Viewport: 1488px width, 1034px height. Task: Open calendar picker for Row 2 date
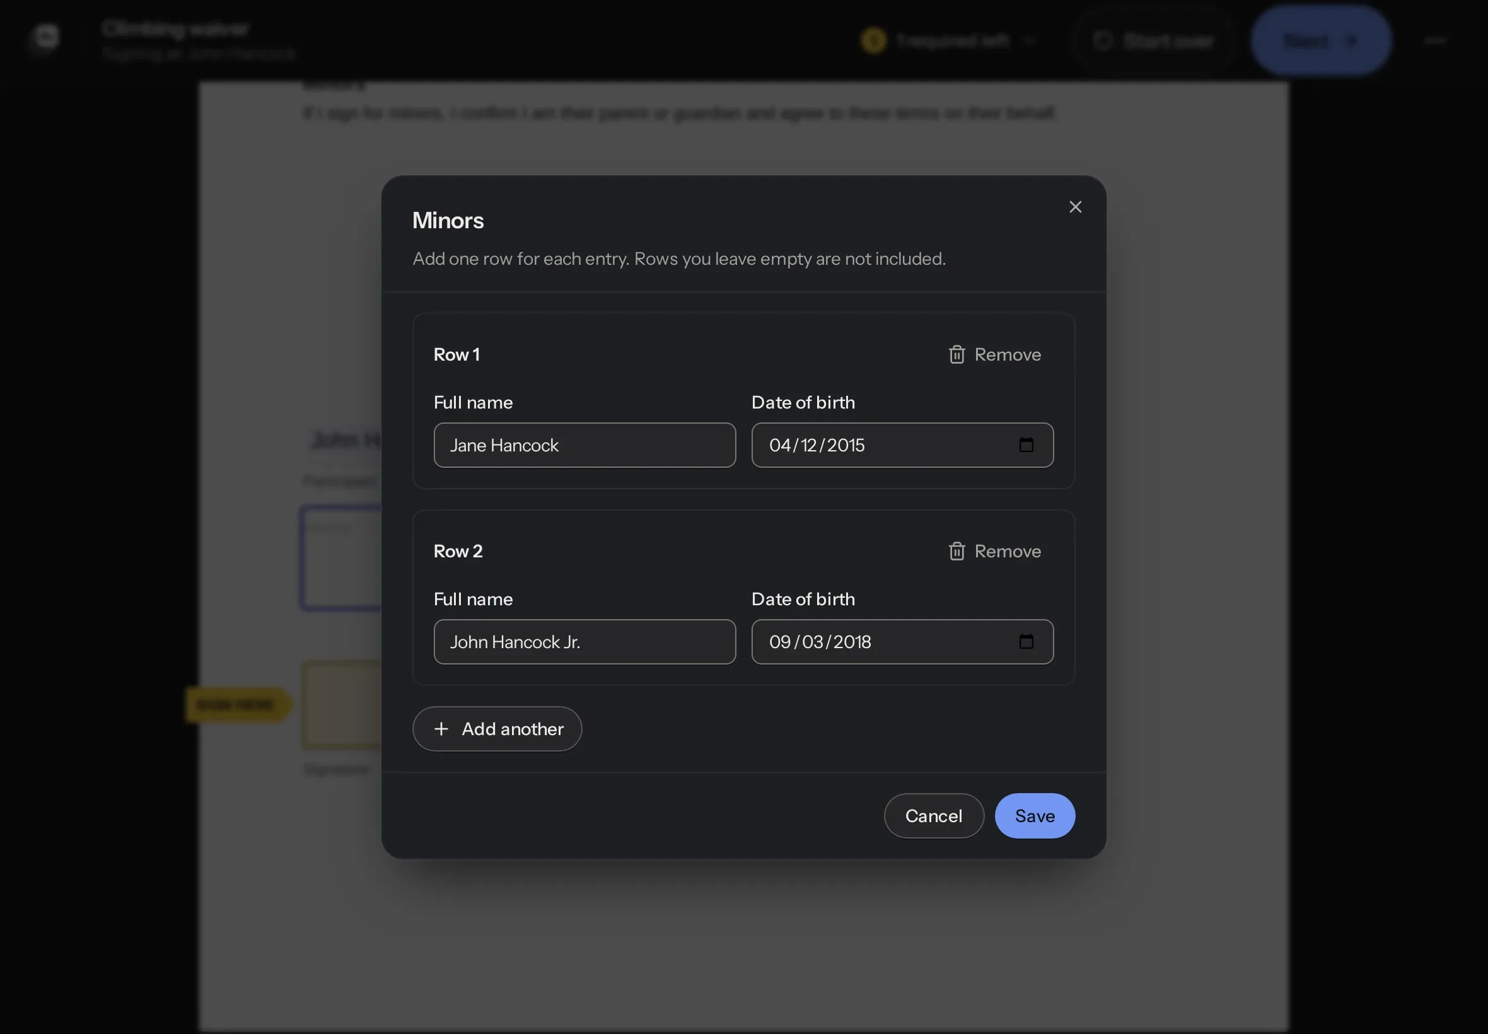[1026, 641]
